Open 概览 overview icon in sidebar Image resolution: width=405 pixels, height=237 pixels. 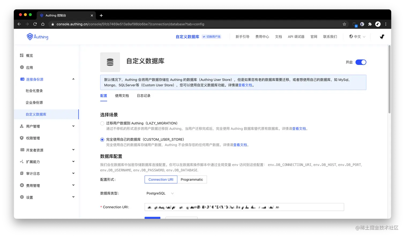(x=22, y=55)
